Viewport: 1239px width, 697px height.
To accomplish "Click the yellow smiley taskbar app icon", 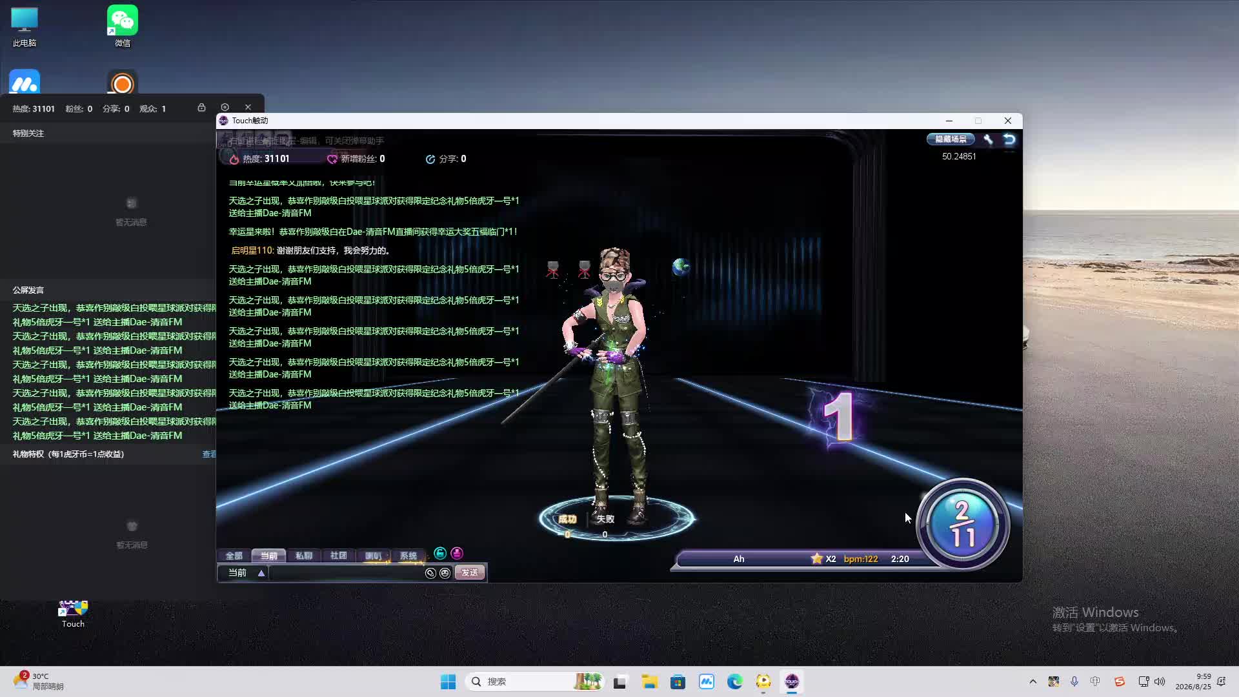I will click(763, 682).
